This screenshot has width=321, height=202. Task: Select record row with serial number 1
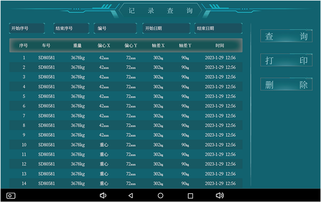[126, 58]
